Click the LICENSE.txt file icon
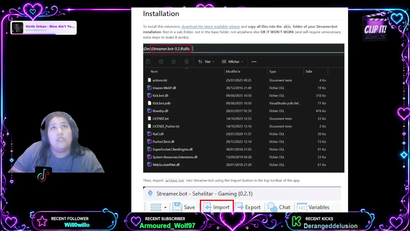The image size is (410, 231). point(149,119)
